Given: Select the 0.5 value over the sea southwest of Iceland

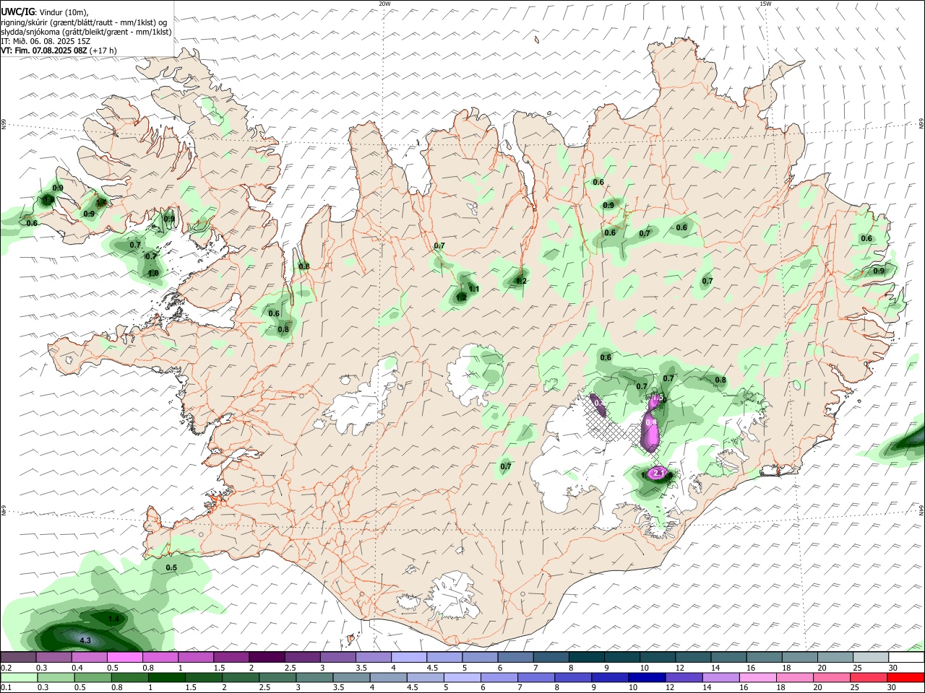Looking at the screenshot, I should tap(171, 567).
